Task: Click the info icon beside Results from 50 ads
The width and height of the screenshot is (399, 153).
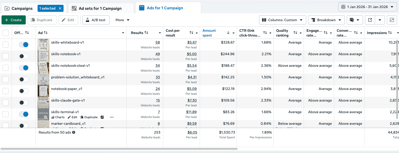Action: tap(74, 132)
